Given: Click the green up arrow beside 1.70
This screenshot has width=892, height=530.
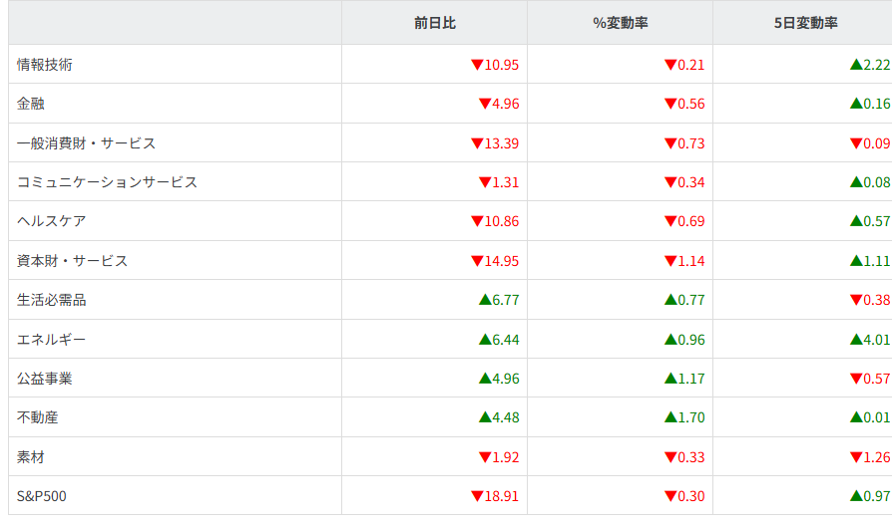Looking at the screenshot, I should click(670, 417).
